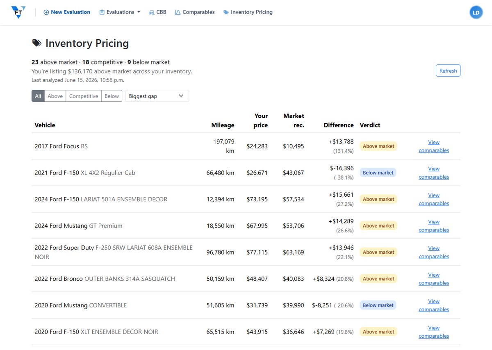Open Inventory Pricing from the navbar
Viewport: 492px width, 350px height.
(x=248, y=12)
